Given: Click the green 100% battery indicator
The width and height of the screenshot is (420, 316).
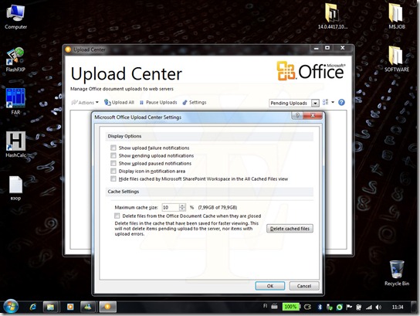Looking at the screenshot, I should pyautogui.click(x=290, y=307).
